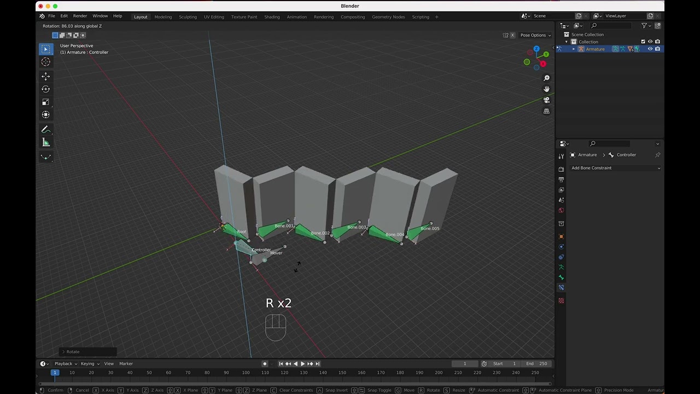Switch to the Modeling workspace tab
700x394 pixels.
pos(163,17)
